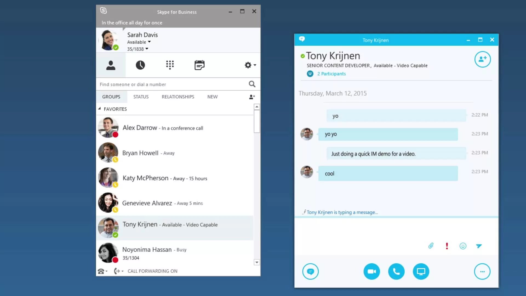Click the IM chat bubble button

click(310, 272)
